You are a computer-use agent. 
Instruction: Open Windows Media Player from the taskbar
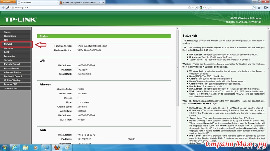click(x=36, y=148)
